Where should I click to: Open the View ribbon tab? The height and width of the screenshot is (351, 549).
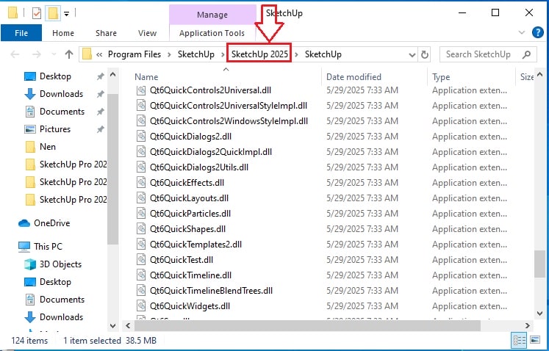147,33
